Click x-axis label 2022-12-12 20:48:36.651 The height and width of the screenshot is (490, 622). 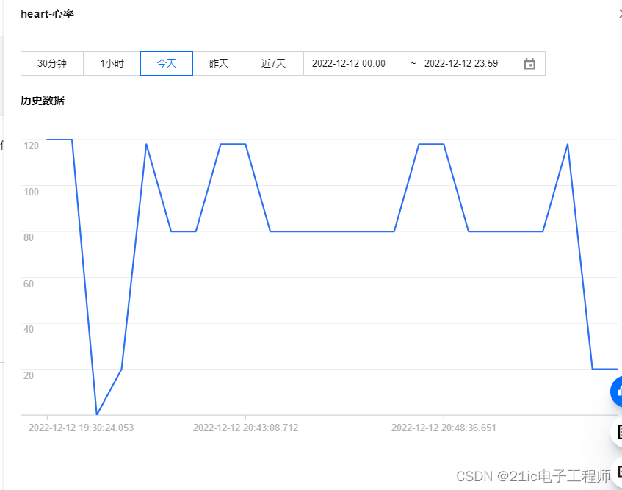(x=444, y=428)
